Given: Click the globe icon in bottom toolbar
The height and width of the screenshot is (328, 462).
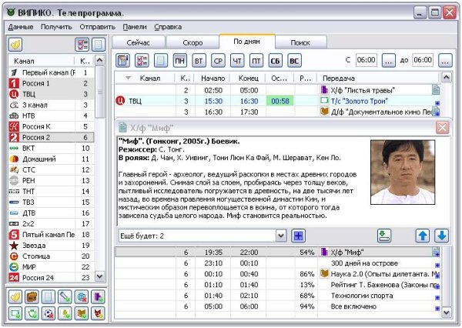Looking at the screenshot, I should click(82, 297).
